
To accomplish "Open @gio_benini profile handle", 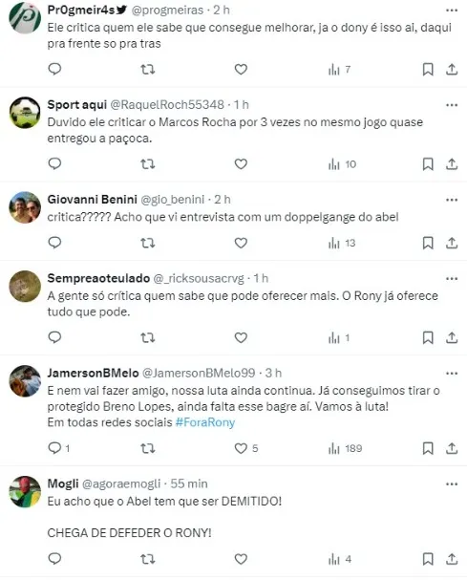I will (x=172, y=200).
